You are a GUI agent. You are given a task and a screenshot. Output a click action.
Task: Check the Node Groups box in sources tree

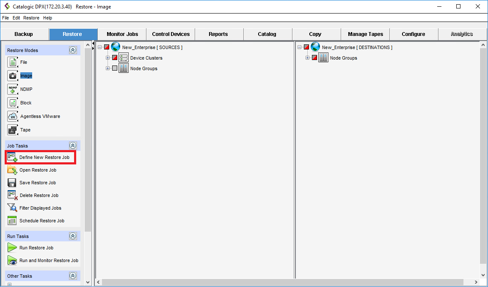click(115, 68)
